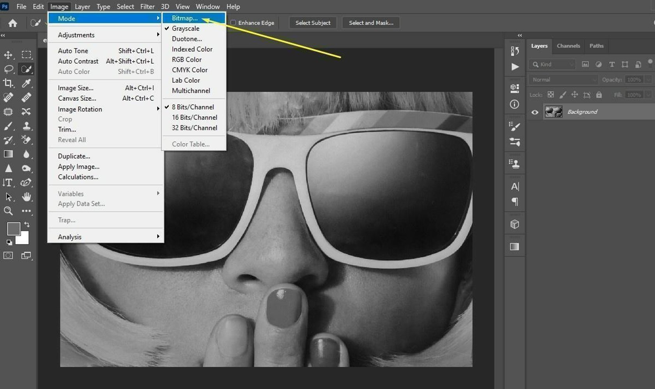The image size is (655, 389).
Task: Click the foreground color swatch
Action: 14,229
